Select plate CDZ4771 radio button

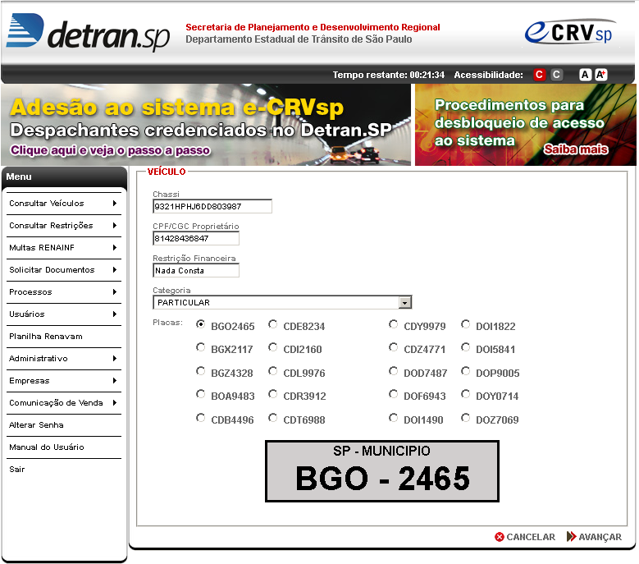[x=393, y=347]
